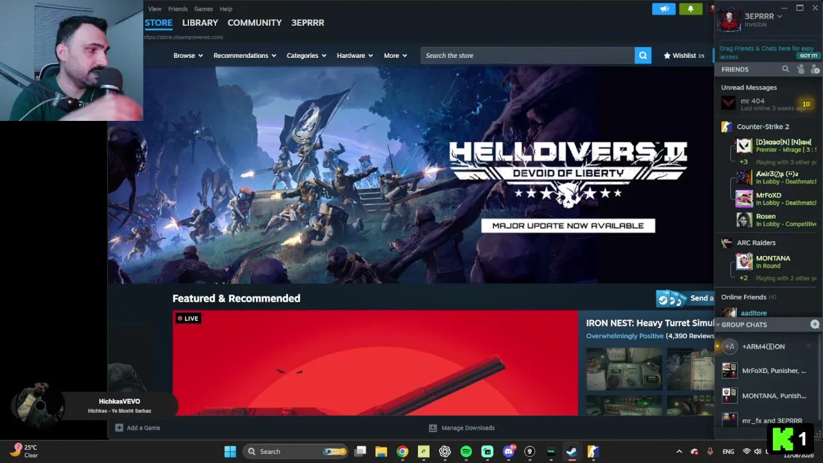Click the add friend icon
Image resolution: width=823 pixels, height=463 pixels.
(815, 69)
